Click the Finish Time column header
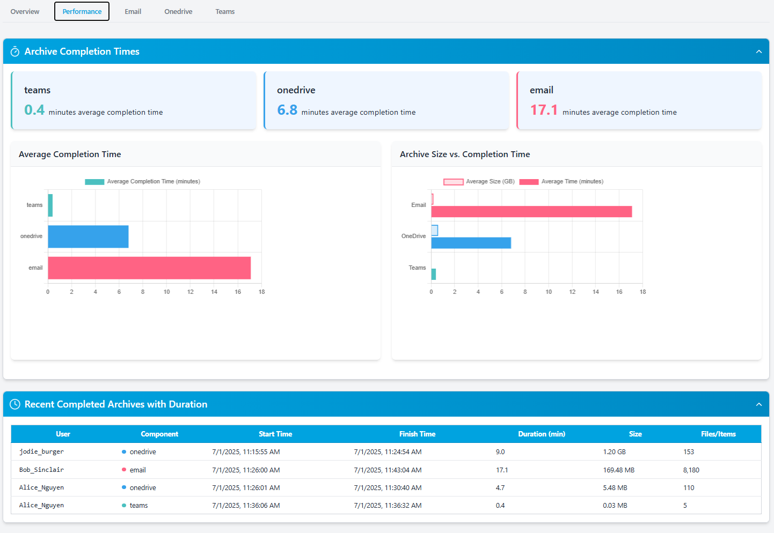The image size is (774, 533). (417, 434)
